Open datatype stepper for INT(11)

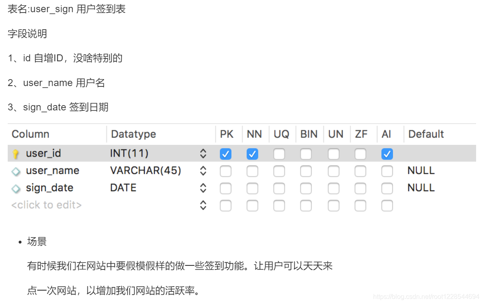(x=203, y=153)
